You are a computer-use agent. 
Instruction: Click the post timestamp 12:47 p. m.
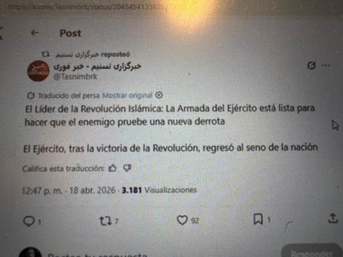pos(42,190)
